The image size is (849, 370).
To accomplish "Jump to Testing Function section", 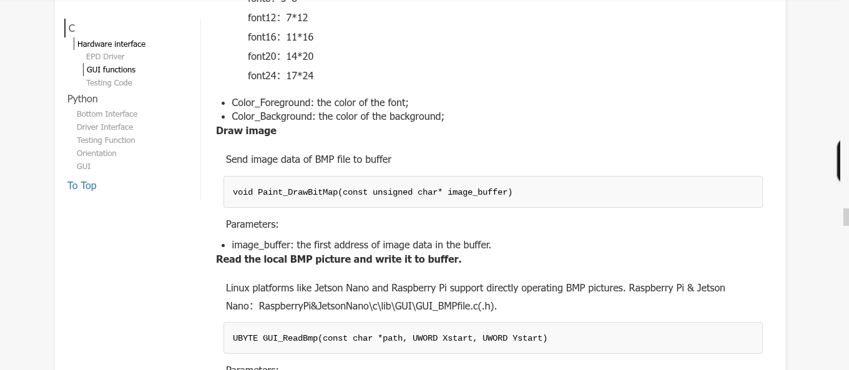I will click(106, 140).
